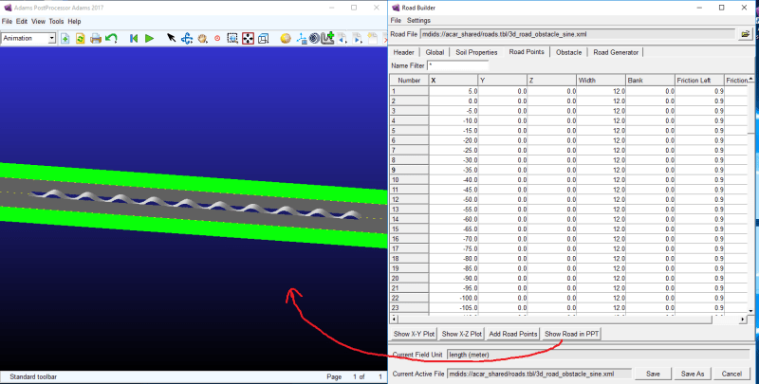Activate the blue rotate view tool

(187, 38)
